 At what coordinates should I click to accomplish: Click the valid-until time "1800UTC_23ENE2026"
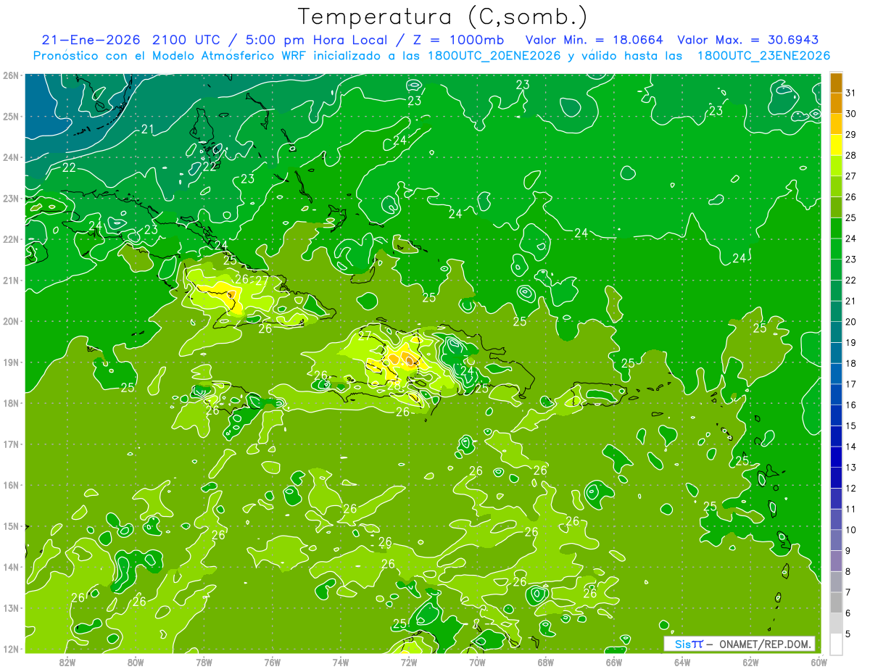click(x=763, y=56)
